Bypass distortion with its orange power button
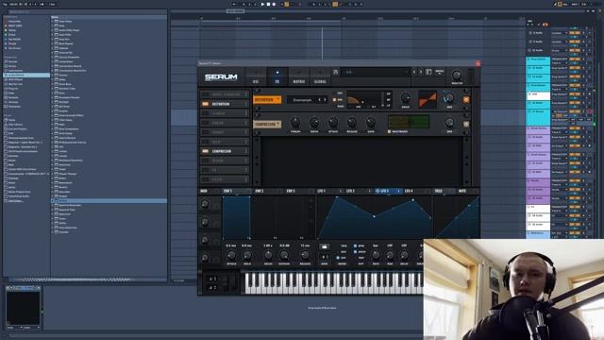 click(466, 100)
